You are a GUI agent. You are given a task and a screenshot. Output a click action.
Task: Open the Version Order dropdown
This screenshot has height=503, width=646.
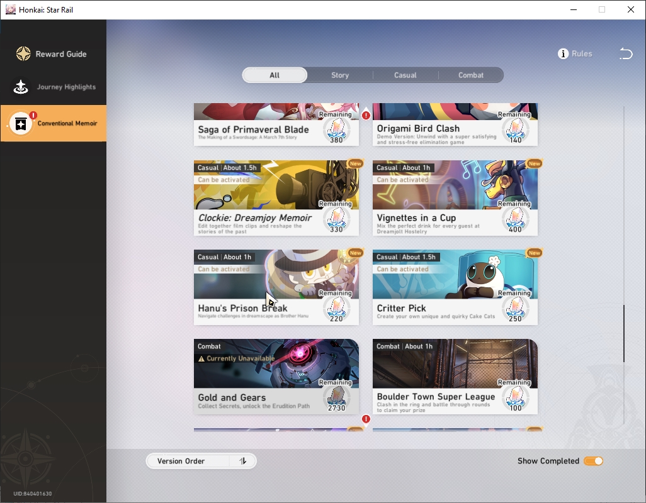[x=201, y=461]
